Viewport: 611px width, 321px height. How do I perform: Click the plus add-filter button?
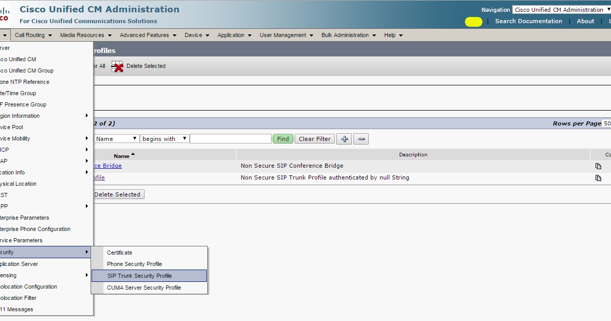click(344, 139)
